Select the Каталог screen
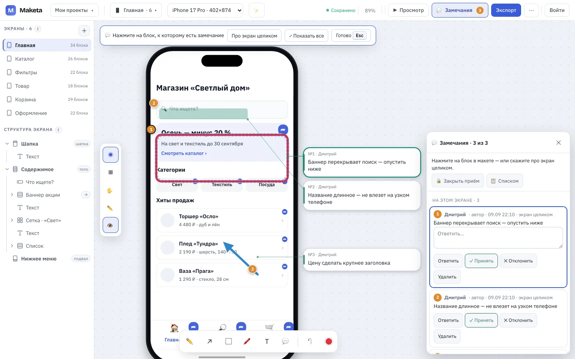Screen dimensions: 575x359 (x=47, y=59)
